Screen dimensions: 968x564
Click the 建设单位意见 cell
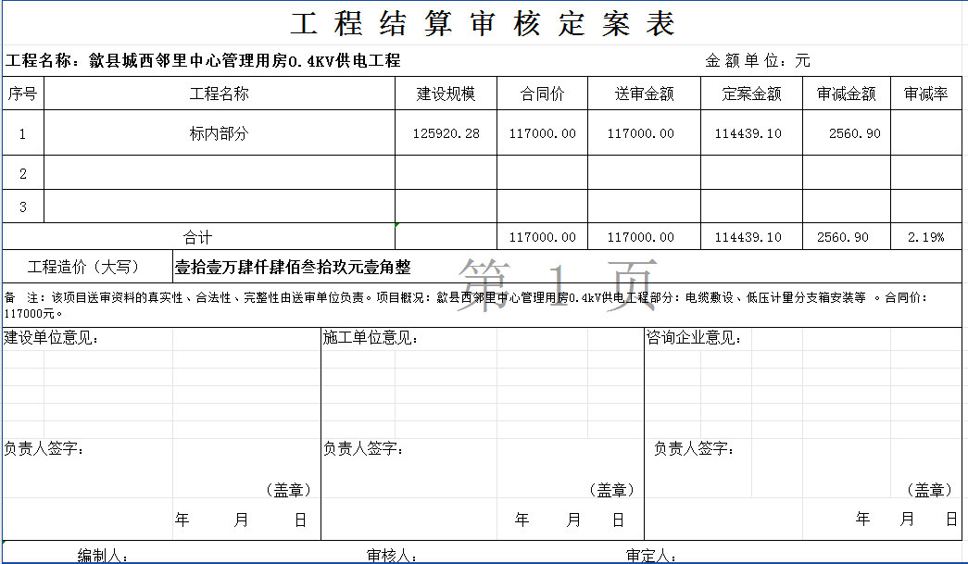(52, 338)
